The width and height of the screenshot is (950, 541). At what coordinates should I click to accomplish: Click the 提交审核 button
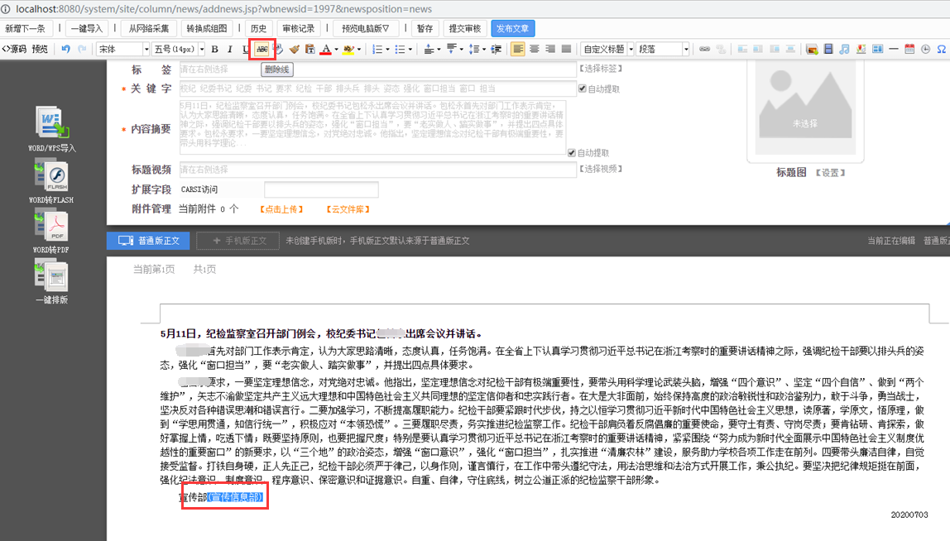point(465,28)
